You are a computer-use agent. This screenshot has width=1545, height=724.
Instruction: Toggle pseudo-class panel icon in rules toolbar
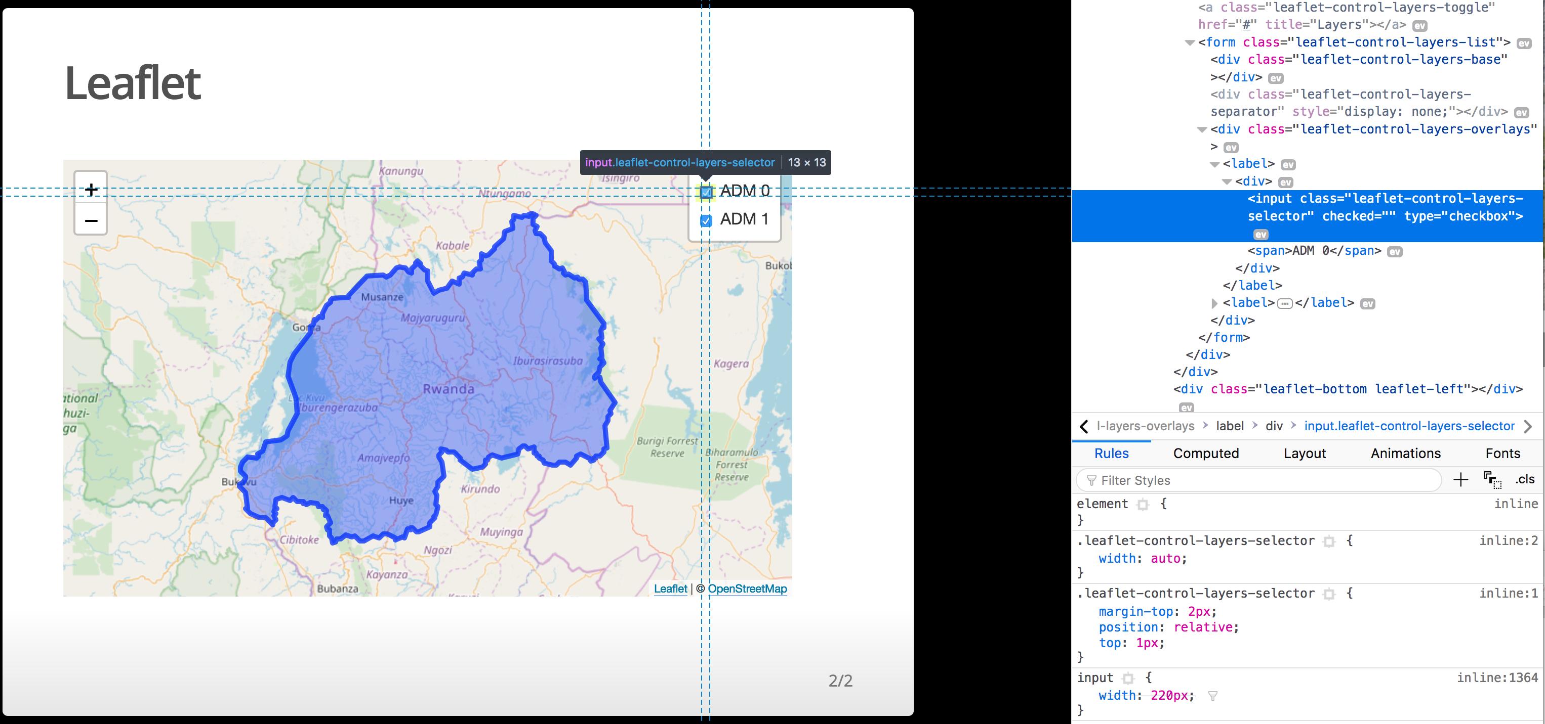click(x=1492, y=480)
